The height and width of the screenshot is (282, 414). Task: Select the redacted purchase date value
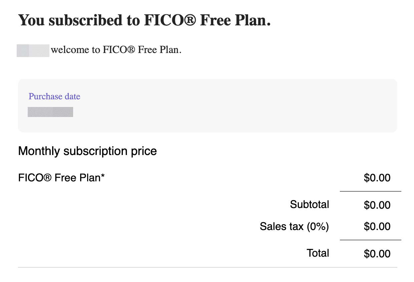click(x=50, y=112)
